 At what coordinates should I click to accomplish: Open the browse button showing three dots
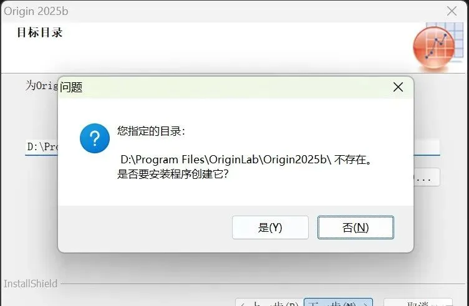427,177
